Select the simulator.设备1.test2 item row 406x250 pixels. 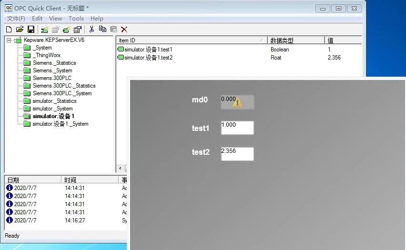pyautogui.click(x=148, y=58)
